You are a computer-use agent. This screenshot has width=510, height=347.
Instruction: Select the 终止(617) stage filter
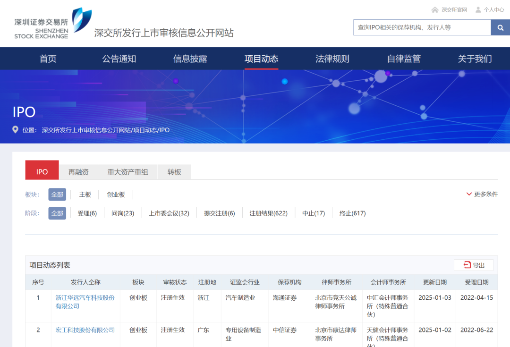(352, 213)
